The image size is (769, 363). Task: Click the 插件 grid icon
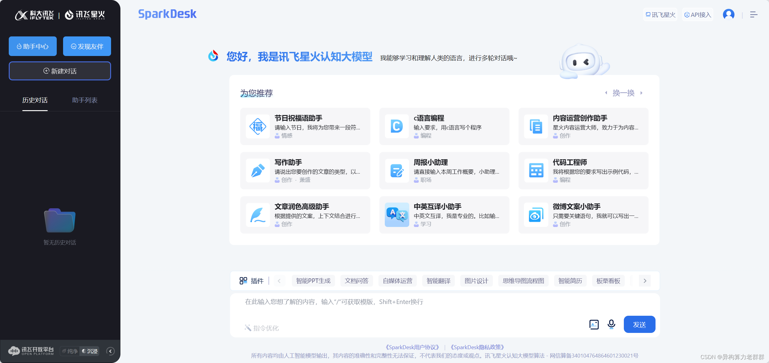243,281
